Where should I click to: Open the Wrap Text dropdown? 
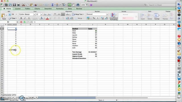click(x=83, y=14)
